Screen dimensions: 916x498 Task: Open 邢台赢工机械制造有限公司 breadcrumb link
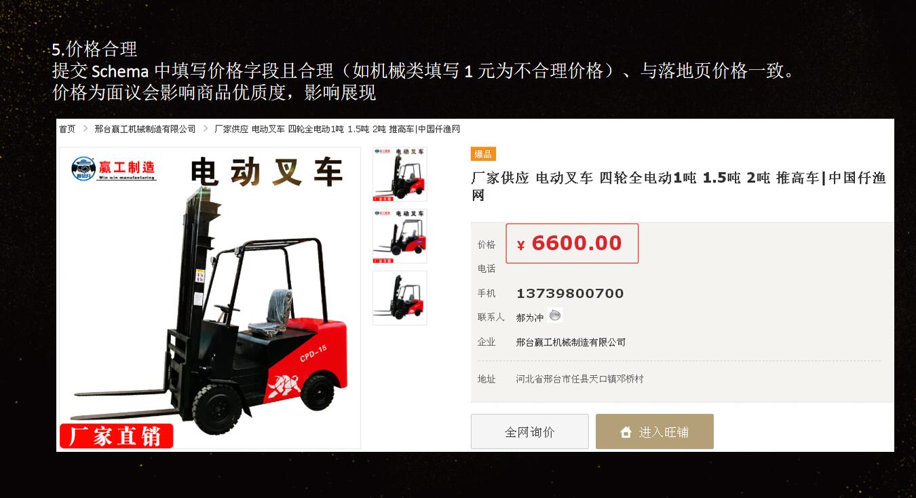145,129
